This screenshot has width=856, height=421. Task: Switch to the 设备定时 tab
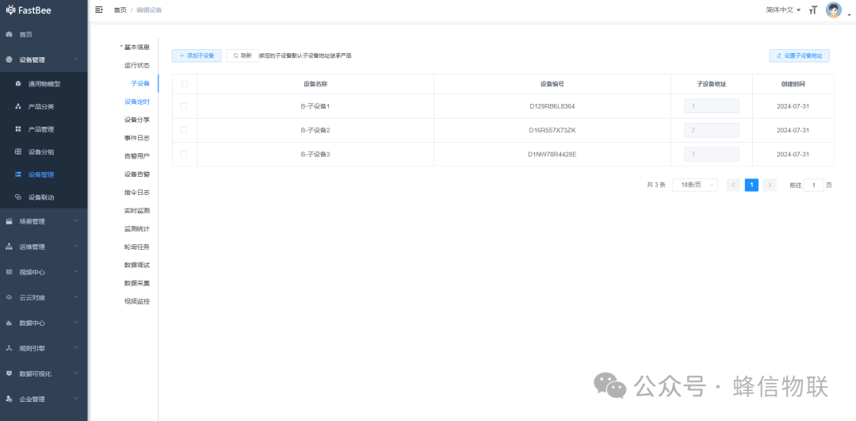pos(136,101)
